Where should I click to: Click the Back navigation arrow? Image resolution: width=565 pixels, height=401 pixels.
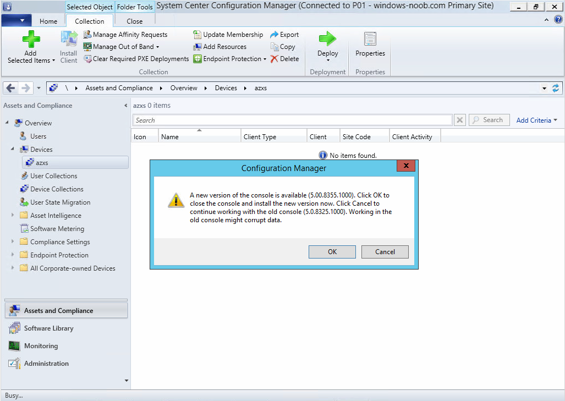(11, 88)
